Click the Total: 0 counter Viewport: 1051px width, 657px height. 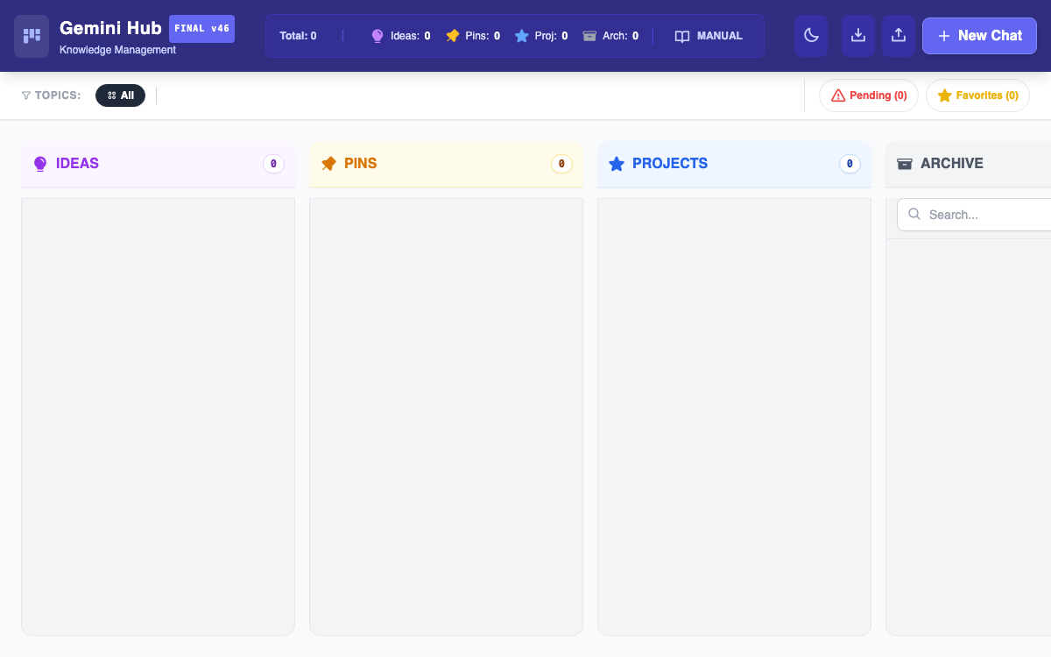tap(298, 36)
